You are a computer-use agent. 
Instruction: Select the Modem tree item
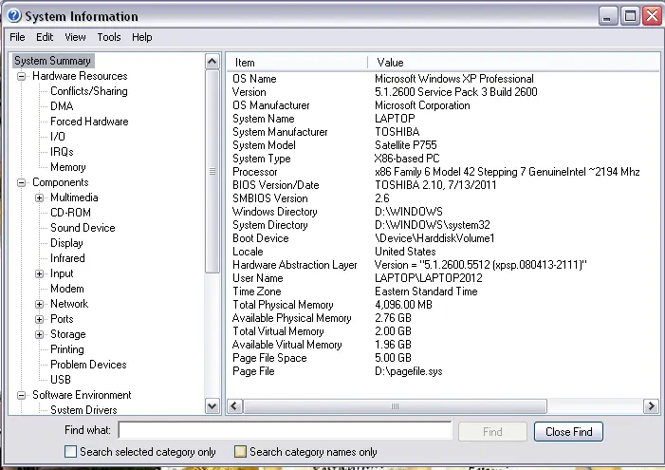click(x=67, y=289)
